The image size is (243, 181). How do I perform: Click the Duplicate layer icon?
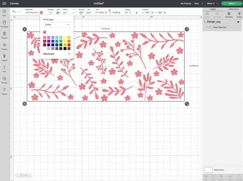click(x=229, y=14)
